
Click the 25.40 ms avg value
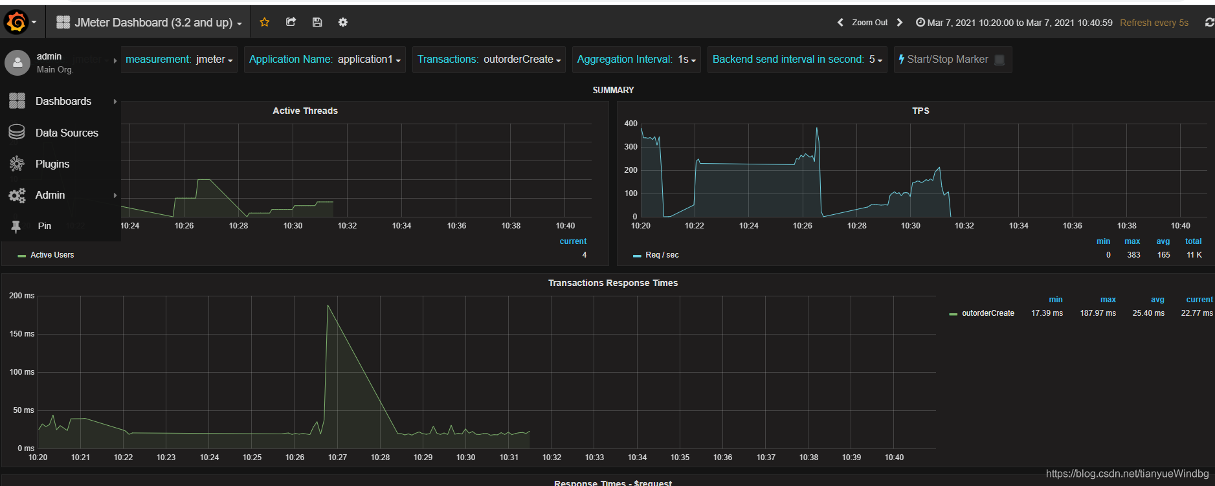click(x=1148, y=313)
